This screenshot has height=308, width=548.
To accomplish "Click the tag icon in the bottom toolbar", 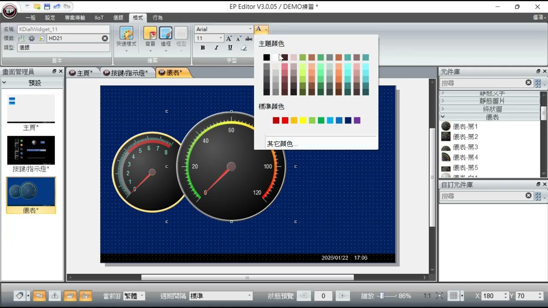I will click(19, 296).
